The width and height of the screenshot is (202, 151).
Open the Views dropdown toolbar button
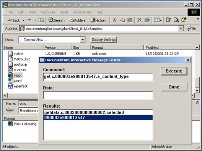(x=158, y=20)
